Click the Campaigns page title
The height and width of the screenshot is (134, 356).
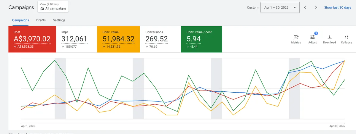click(x=21, y=7)
